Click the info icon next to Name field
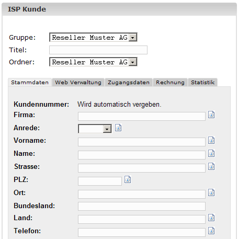 tap(211, 153)
